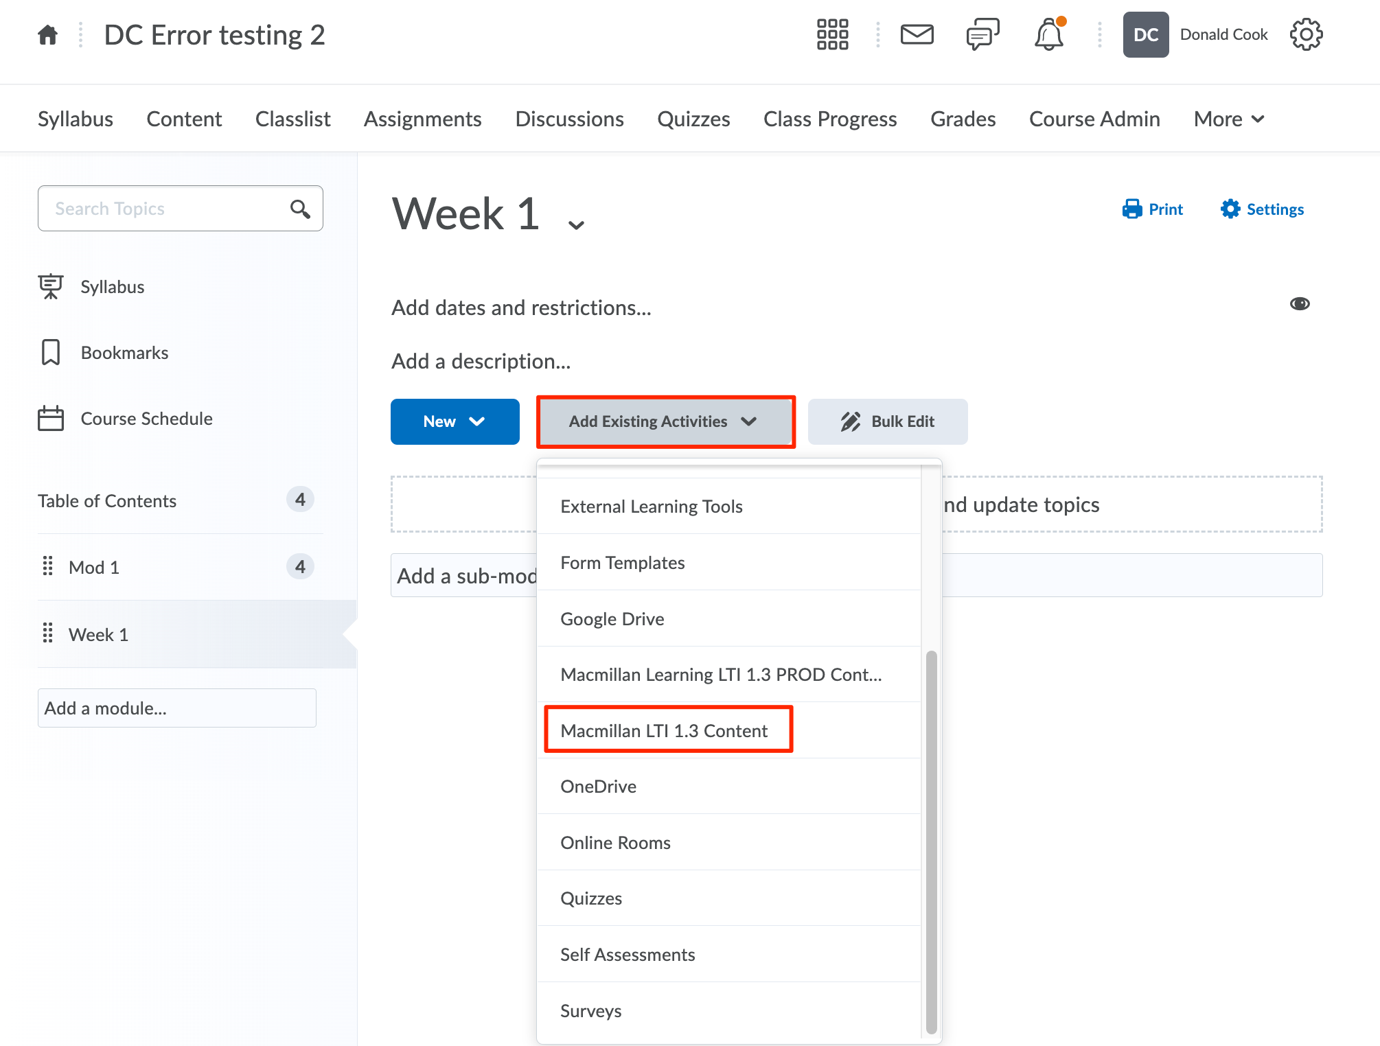Open the Bookmarks sidebar item

[124, 353]
